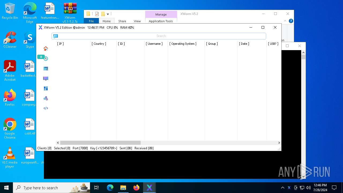The width and height of the screenshot is (343, 193).
Task: Click the Selected [0] status label
Action: pyautogui.click(x=62, y=148)
